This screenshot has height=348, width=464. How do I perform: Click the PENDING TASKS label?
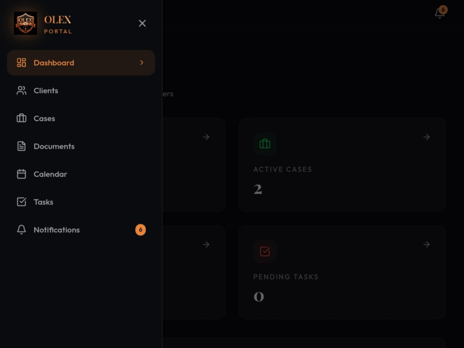(286, 277)
